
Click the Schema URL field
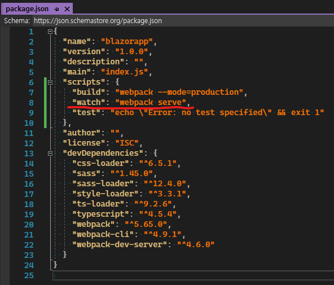tap(183, 21)
